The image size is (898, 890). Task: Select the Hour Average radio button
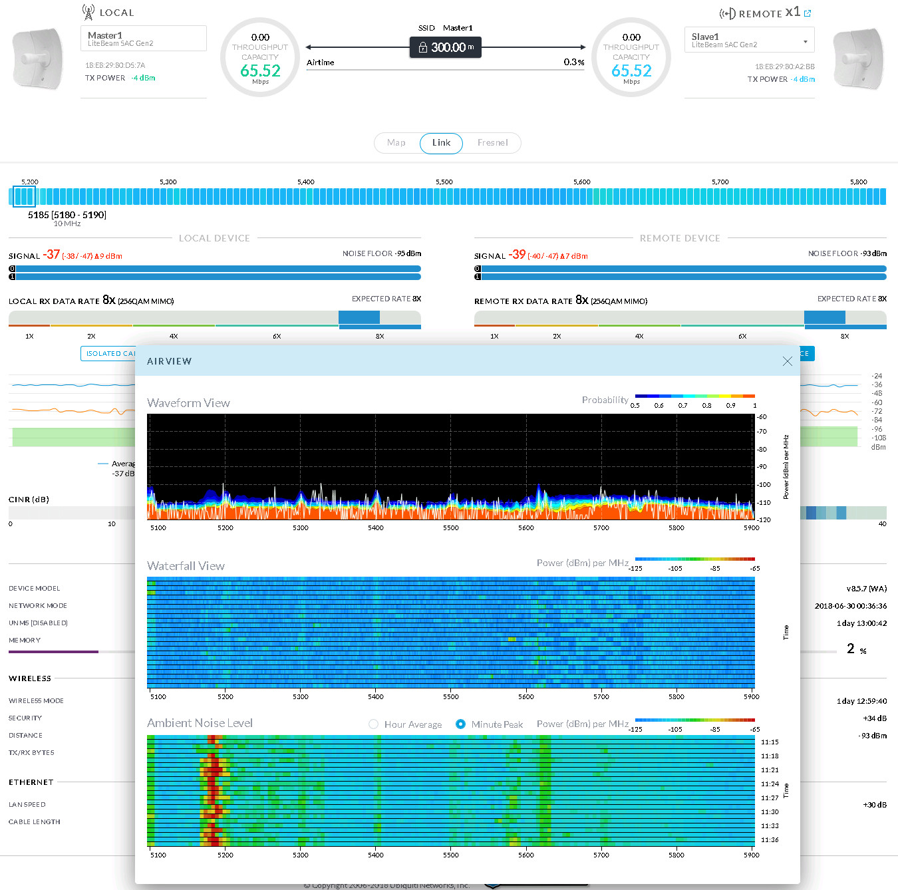tap(373, 724)
